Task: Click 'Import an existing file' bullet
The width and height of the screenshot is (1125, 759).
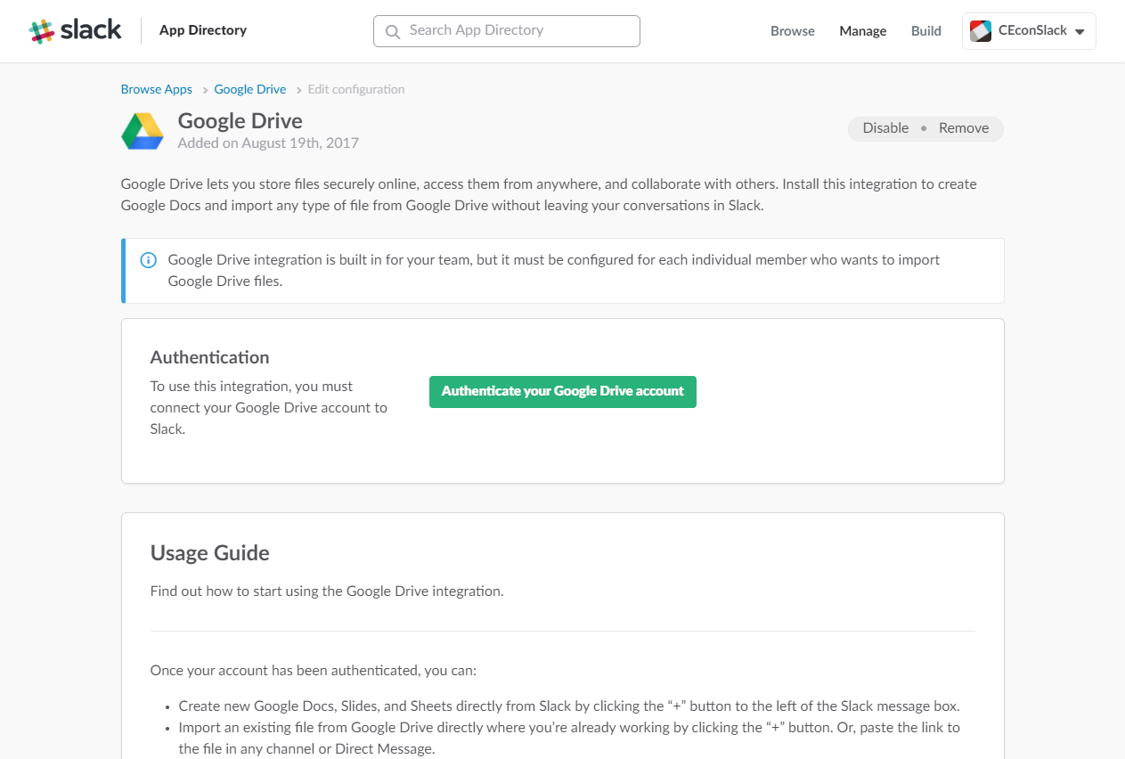Action: click(x=569, y=738)
